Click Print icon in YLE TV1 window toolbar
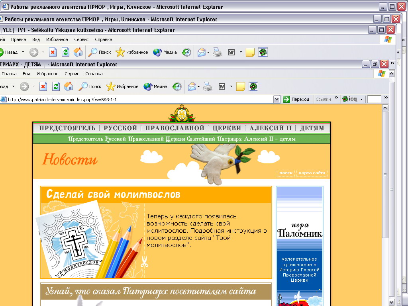Viewport: 408px width, 306px height. (x=217, y=52)
